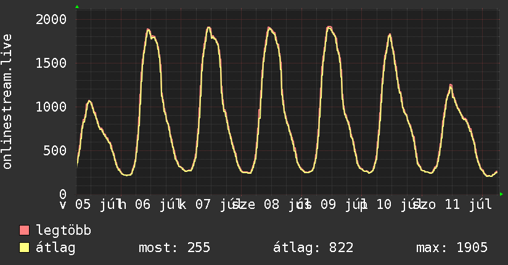508x265 pixels.
Task: Click the átlag: 822 statistic value
Action: point(313,248)
